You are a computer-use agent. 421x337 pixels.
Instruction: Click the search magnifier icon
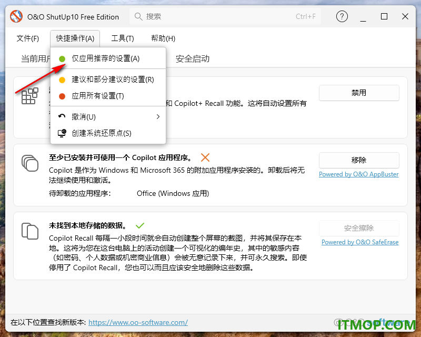(138, 17)
